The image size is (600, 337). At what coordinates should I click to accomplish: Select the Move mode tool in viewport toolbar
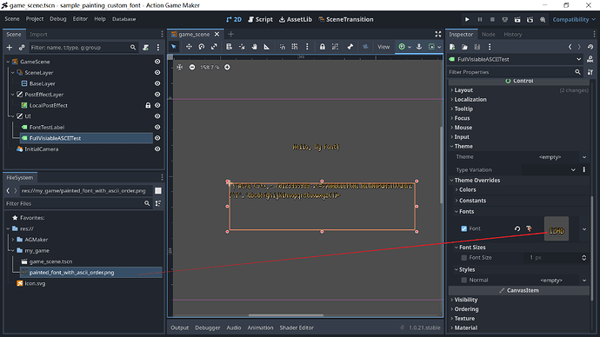tap(189, 47)
